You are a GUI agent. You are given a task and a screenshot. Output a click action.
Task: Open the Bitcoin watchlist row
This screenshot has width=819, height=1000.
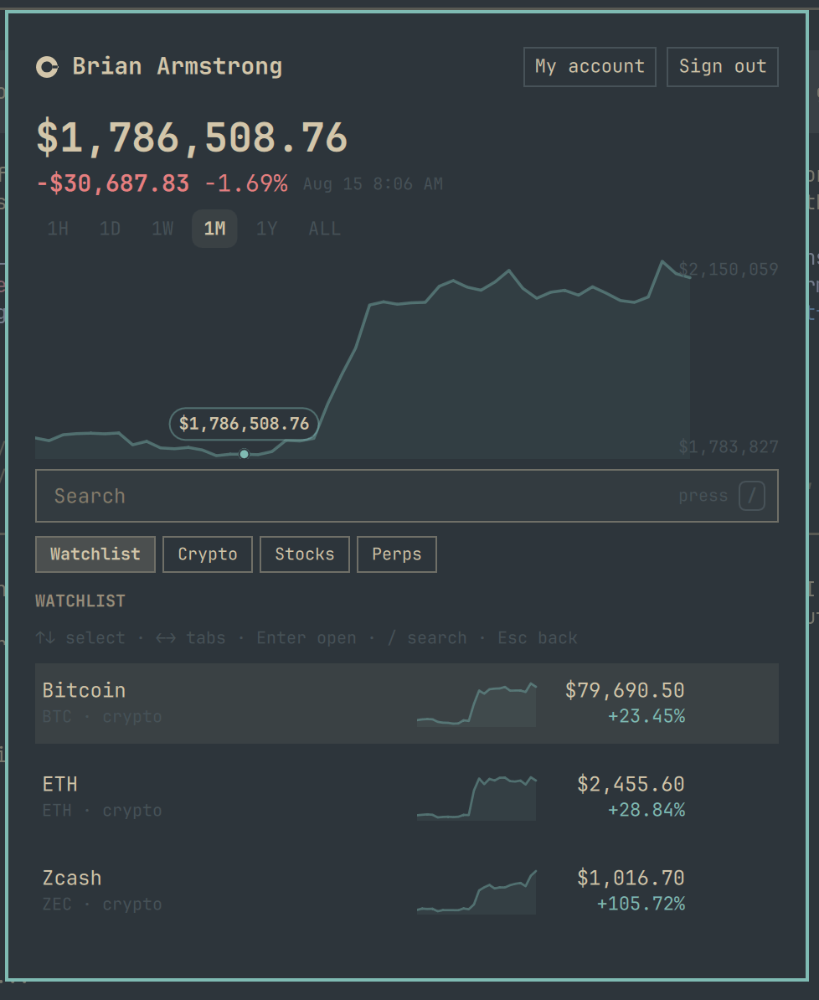click(407, 704)
